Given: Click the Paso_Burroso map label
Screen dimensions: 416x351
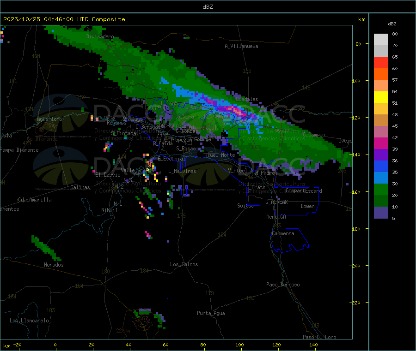Looking at the screenshot, I should (283, 285).
